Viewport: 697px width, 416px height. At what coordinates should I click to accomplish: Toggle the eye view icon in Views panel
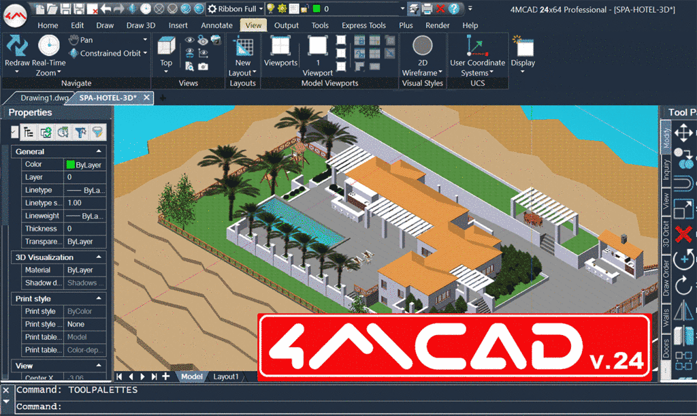tap(189, 40)
